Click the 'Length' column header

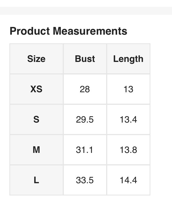[x=128, y=59]
